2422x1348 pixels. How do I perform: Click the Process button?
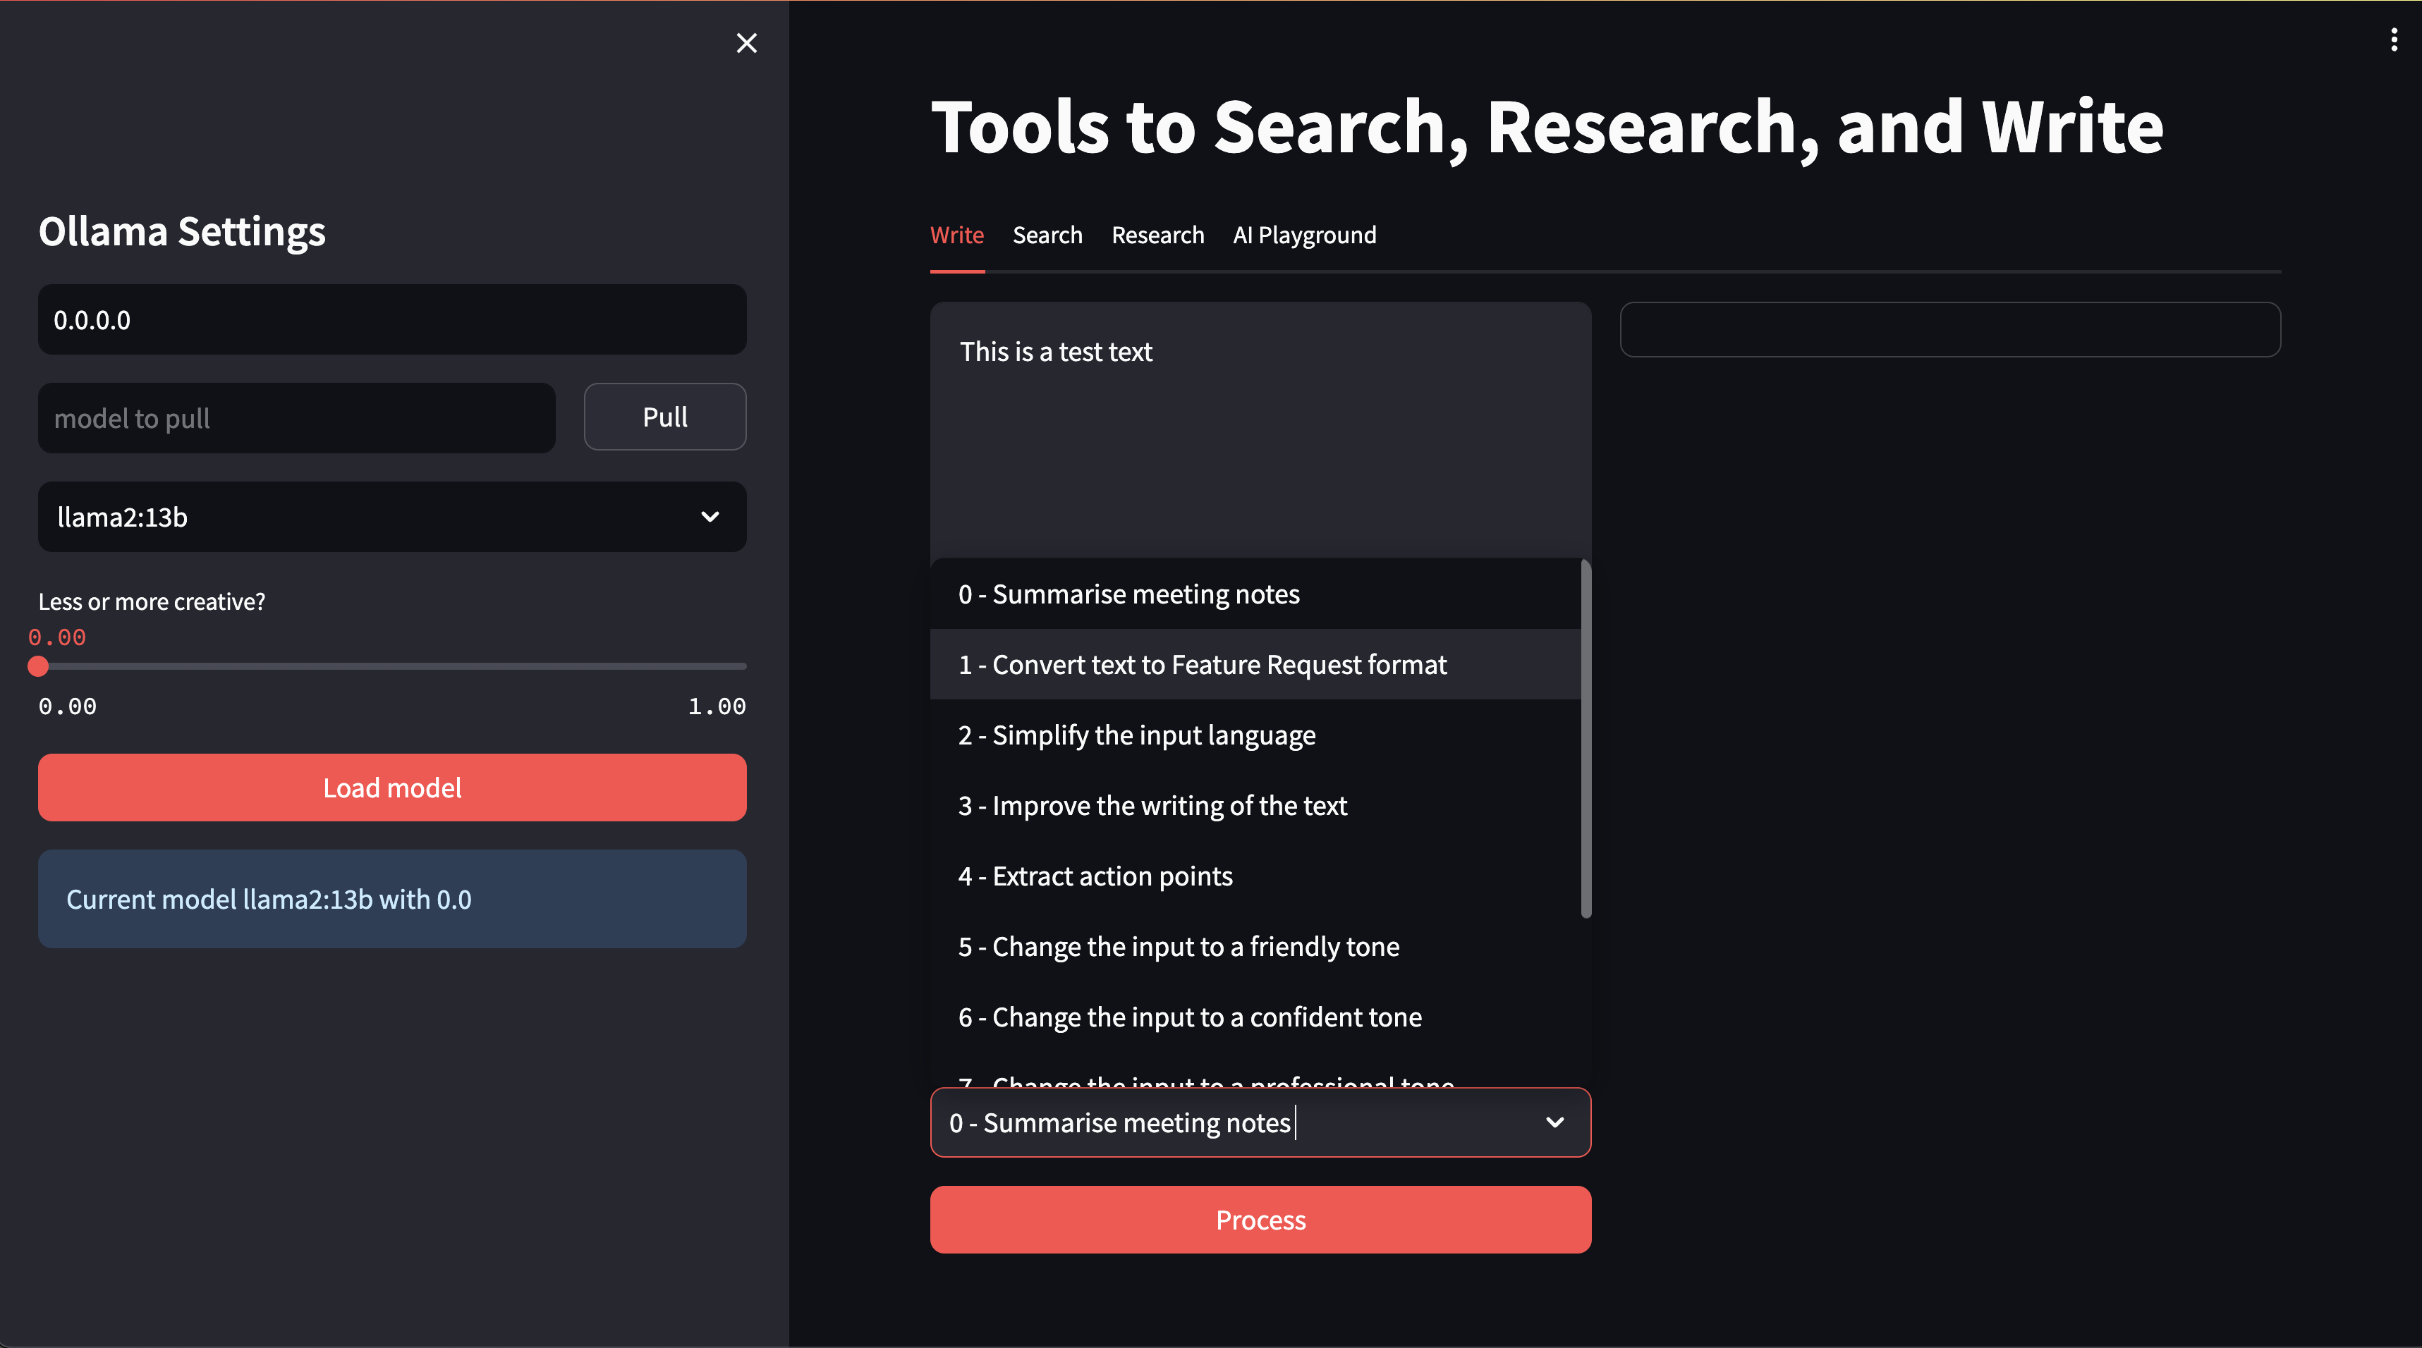(1260, 1220)
